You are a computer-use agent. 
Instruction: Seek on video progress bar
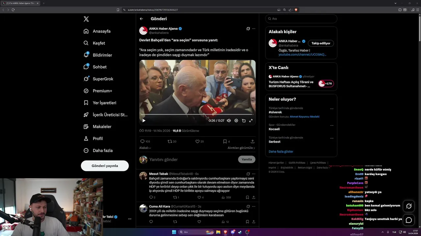[197, 114]
